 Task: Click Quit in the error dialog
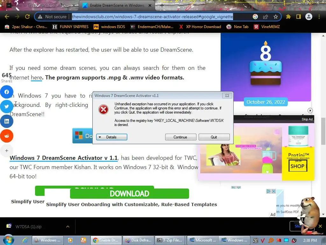(214, 137)
